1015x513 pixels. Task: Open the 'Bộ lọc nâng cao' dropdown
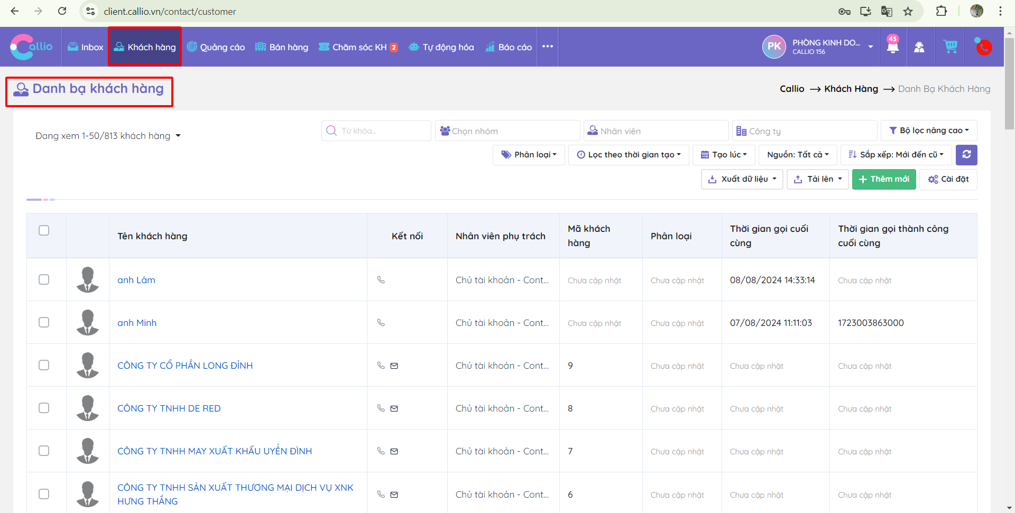929,130
